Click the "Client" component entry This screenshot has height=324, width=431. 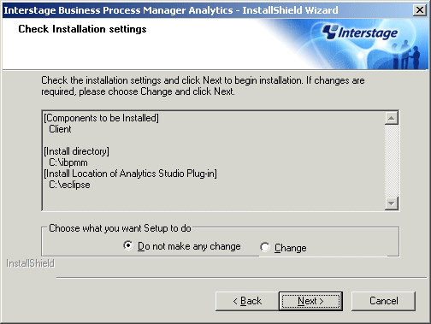(60, 129)
